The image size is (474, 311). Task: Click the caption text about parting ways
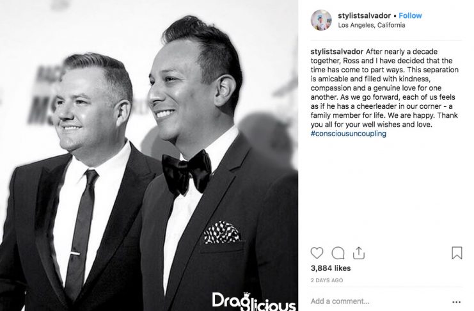click(384, 88)
